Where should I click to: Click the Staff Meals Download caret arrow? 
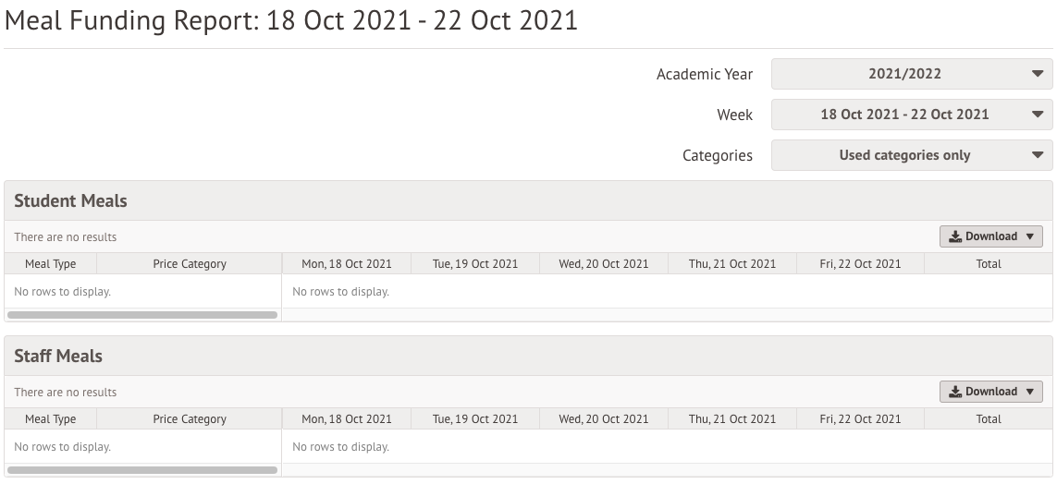point(1029,393)
